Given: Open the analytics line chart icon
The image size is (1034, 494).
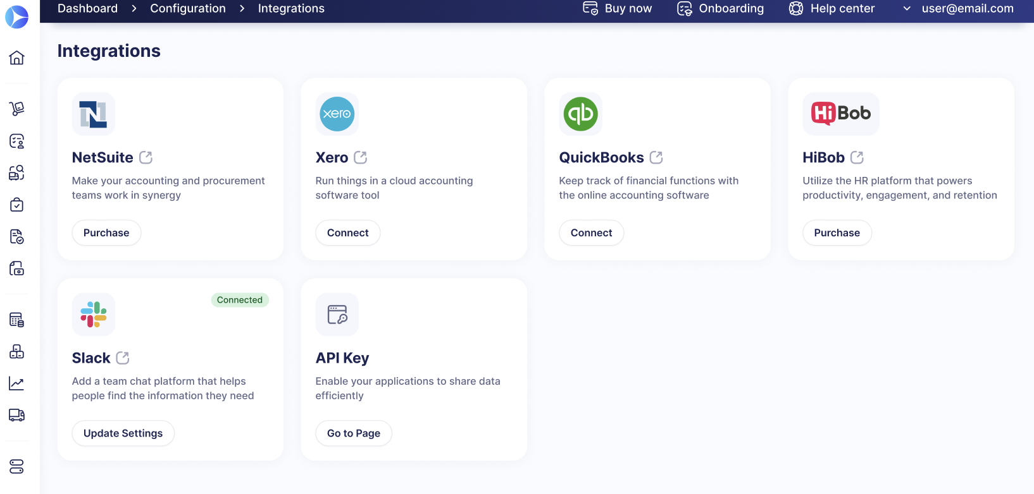Looking at the screenshot, I should [17, 383].
